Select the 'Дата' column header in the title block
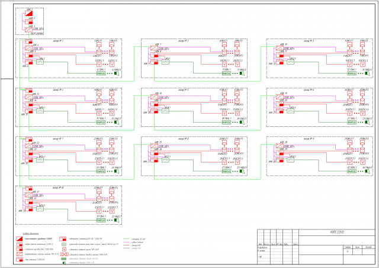The width and height of the screenshot is (379, 268). (x=296, y=244)
